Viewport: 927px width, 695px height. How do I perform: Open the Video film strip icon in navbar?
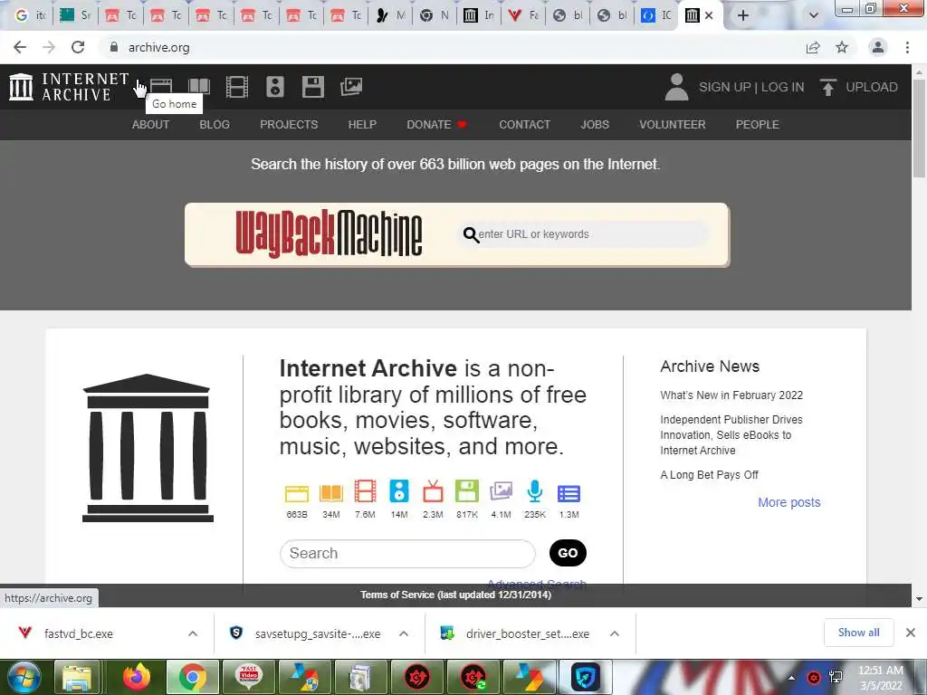237,86
